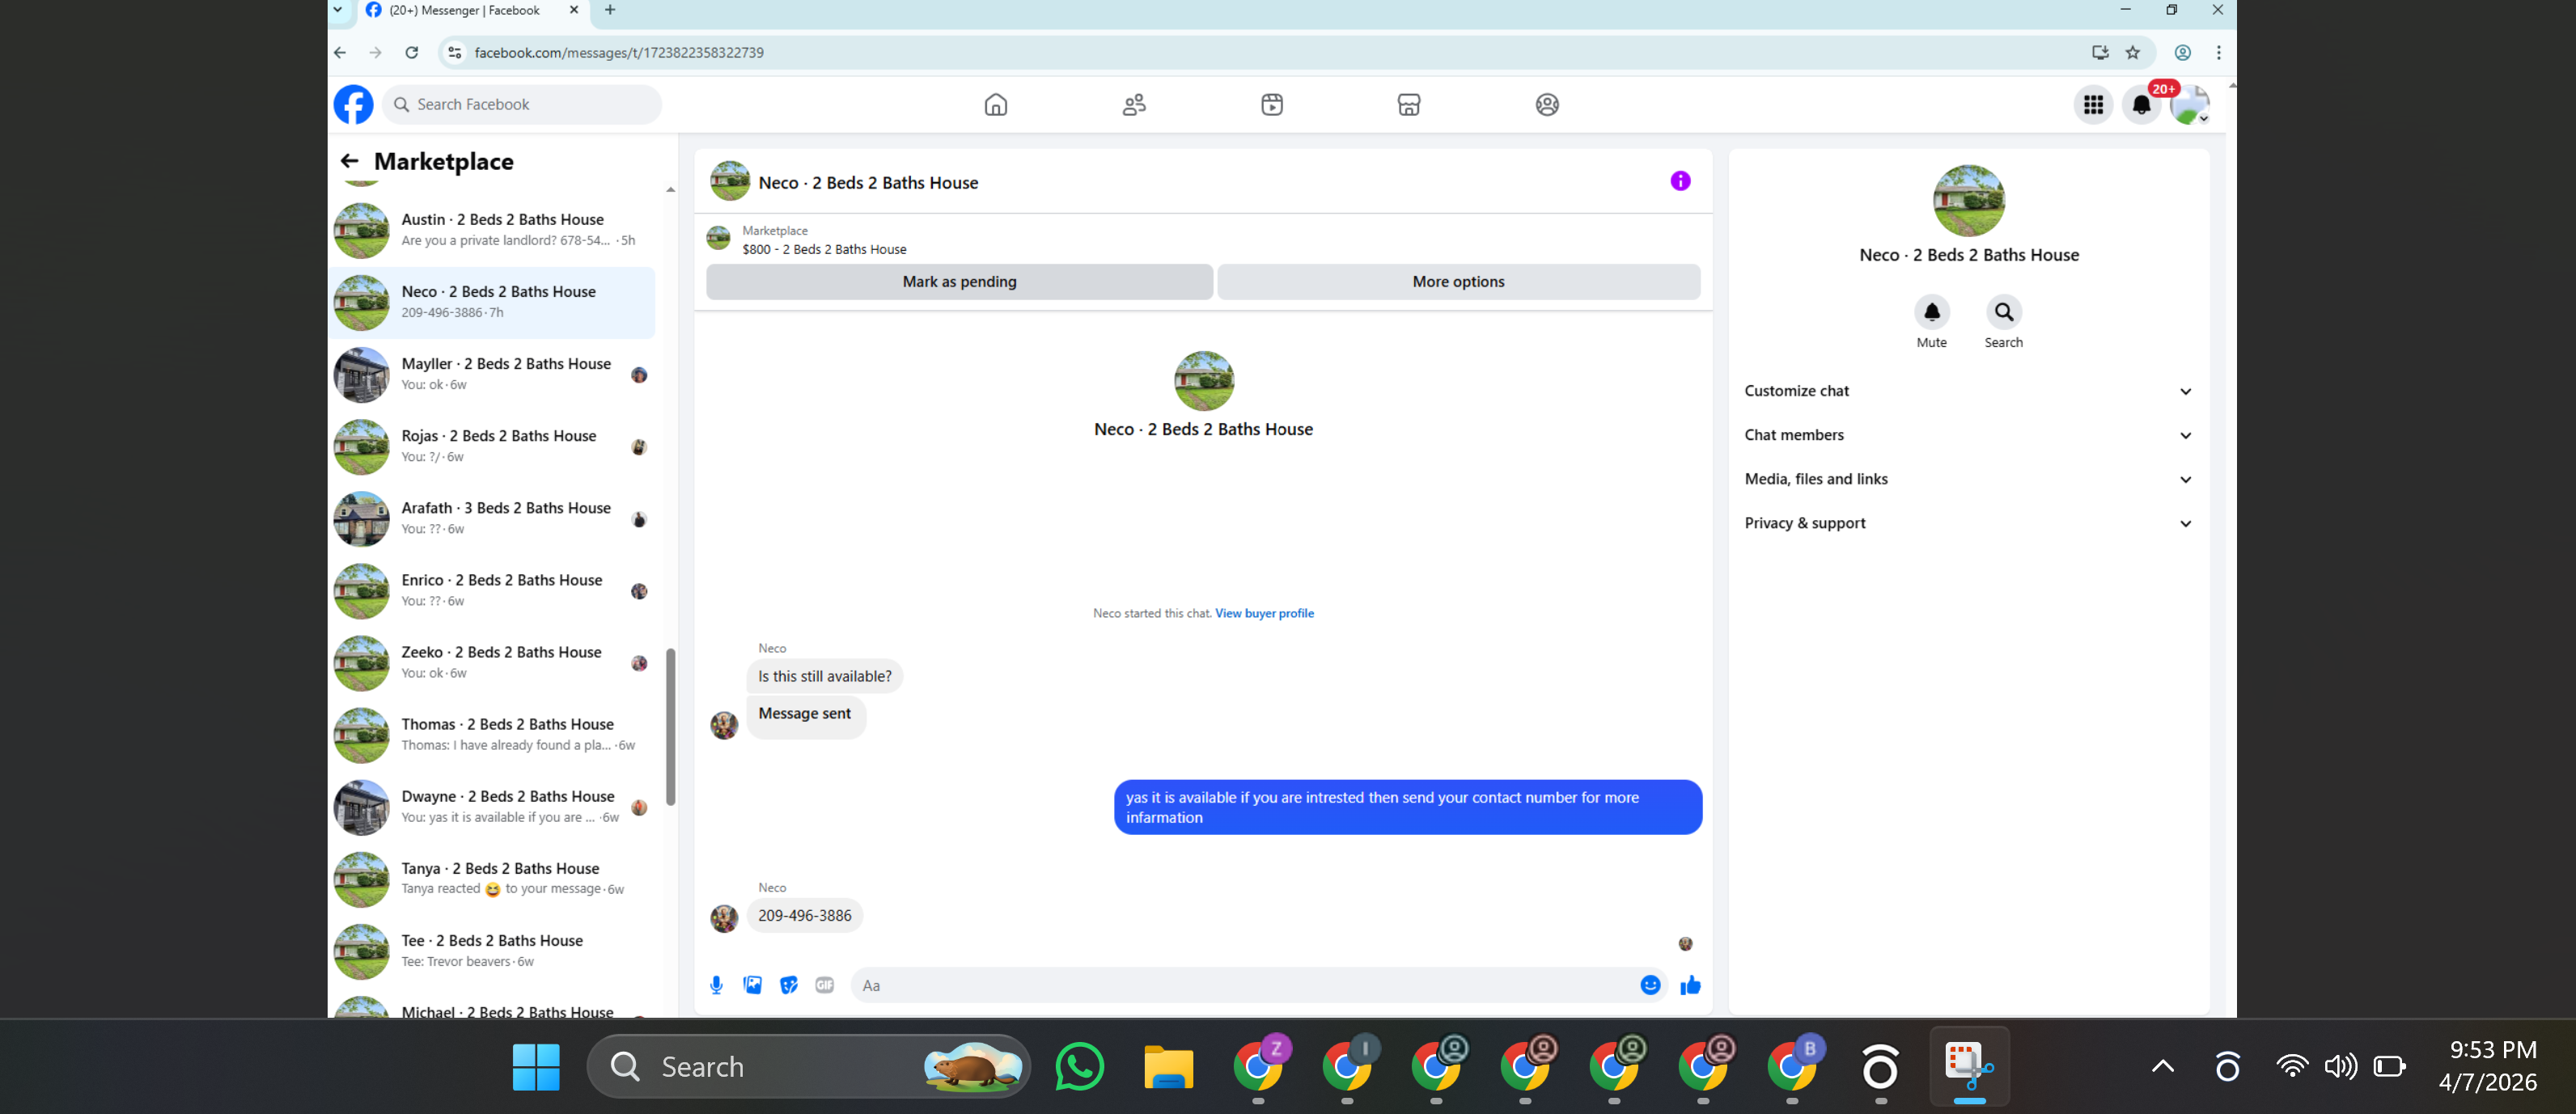Image resolution: width=2576 pixels, height=1114 pixels.
Task: Click the 209-496-3886 message bubble
Action: pos(804,915)
